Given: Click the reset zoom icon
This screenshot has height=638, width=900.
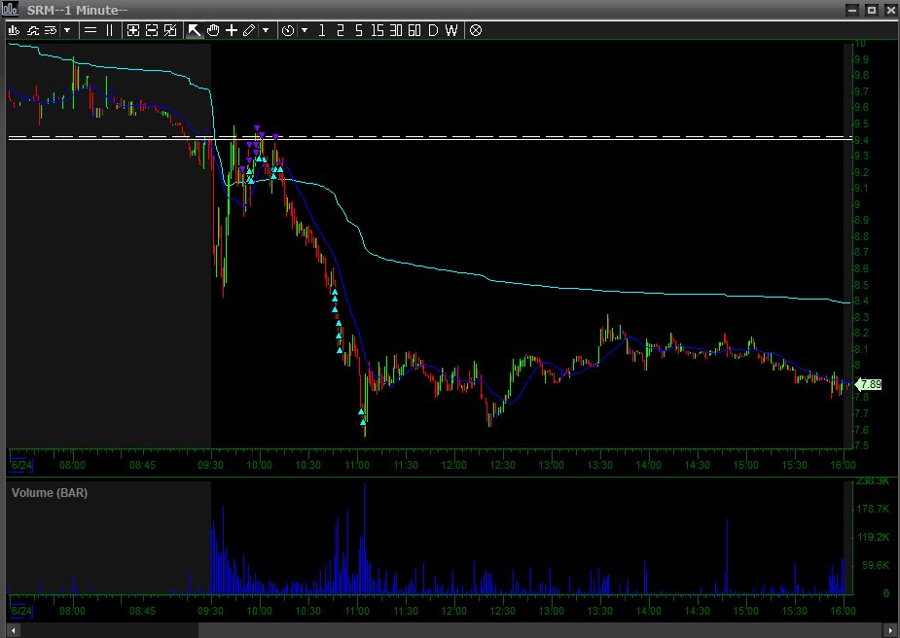Looking at the screenshot, I should point(170,30).
